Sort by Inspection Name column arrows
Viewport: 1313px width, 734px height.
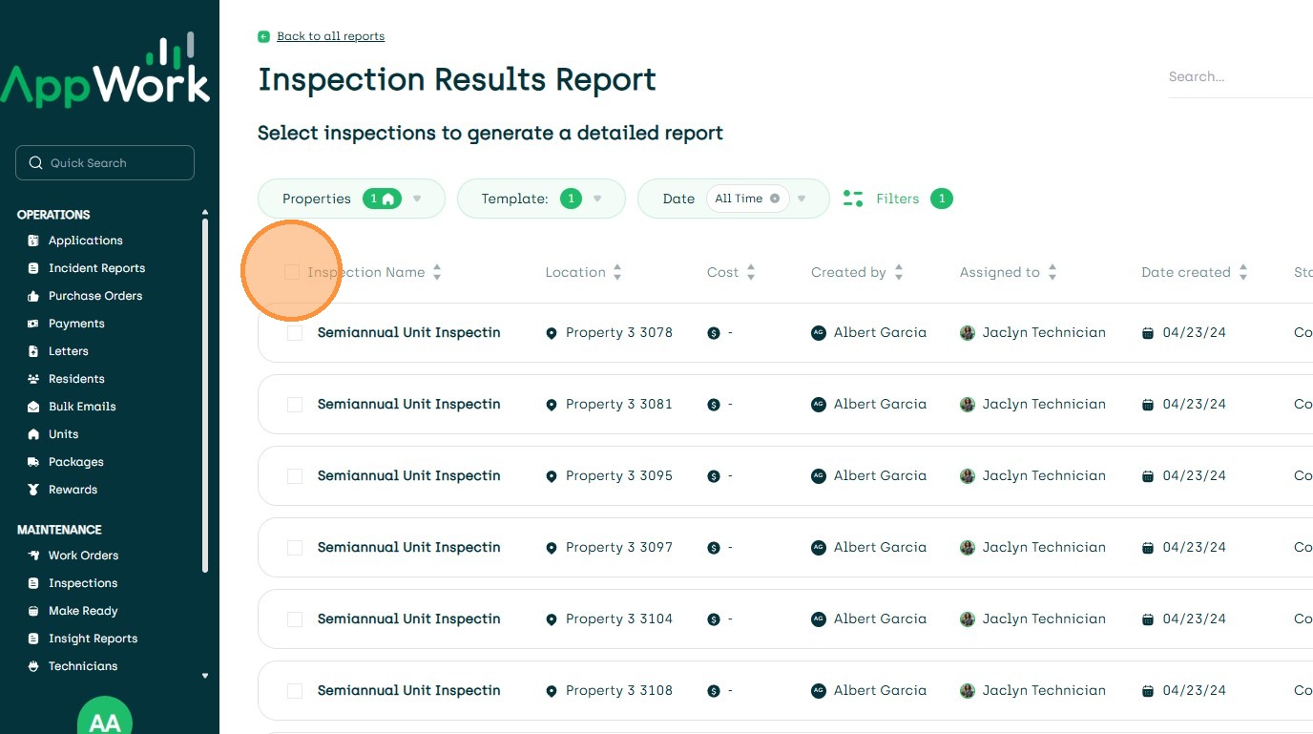[437, 272]
